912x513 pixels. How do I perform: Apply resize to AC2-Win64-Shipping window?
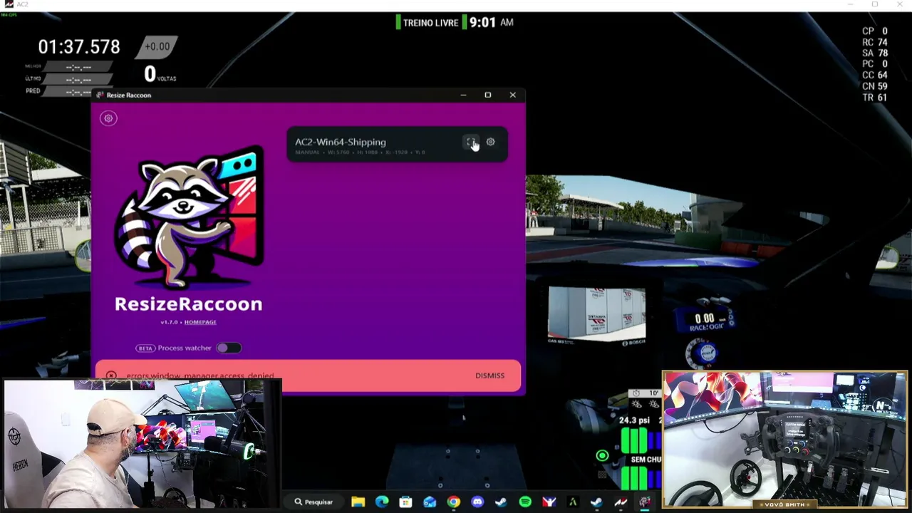click(x=471, y=142)
